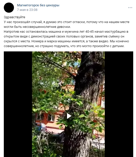The image size is (136, 157).
Task: Open the post via the 7 мая в 23:08 timestamp
Action: point(27,10)
